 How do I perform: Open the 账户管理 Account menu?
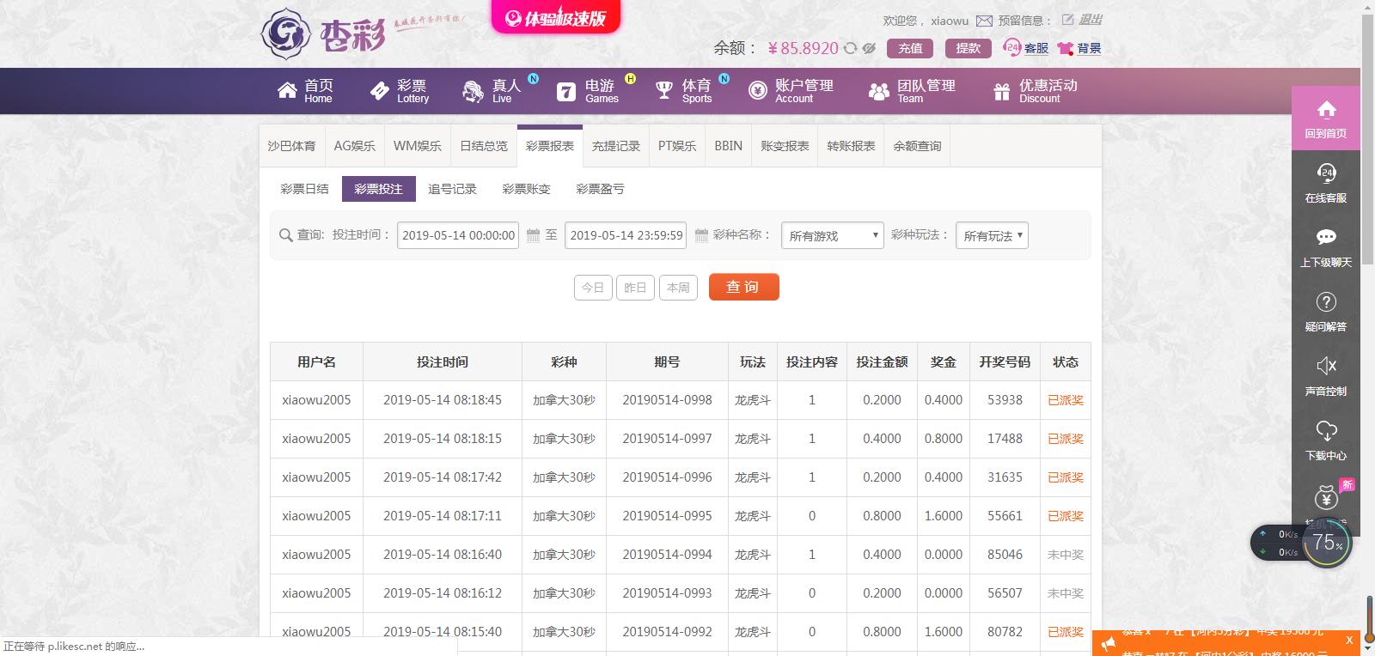[791, 90]
